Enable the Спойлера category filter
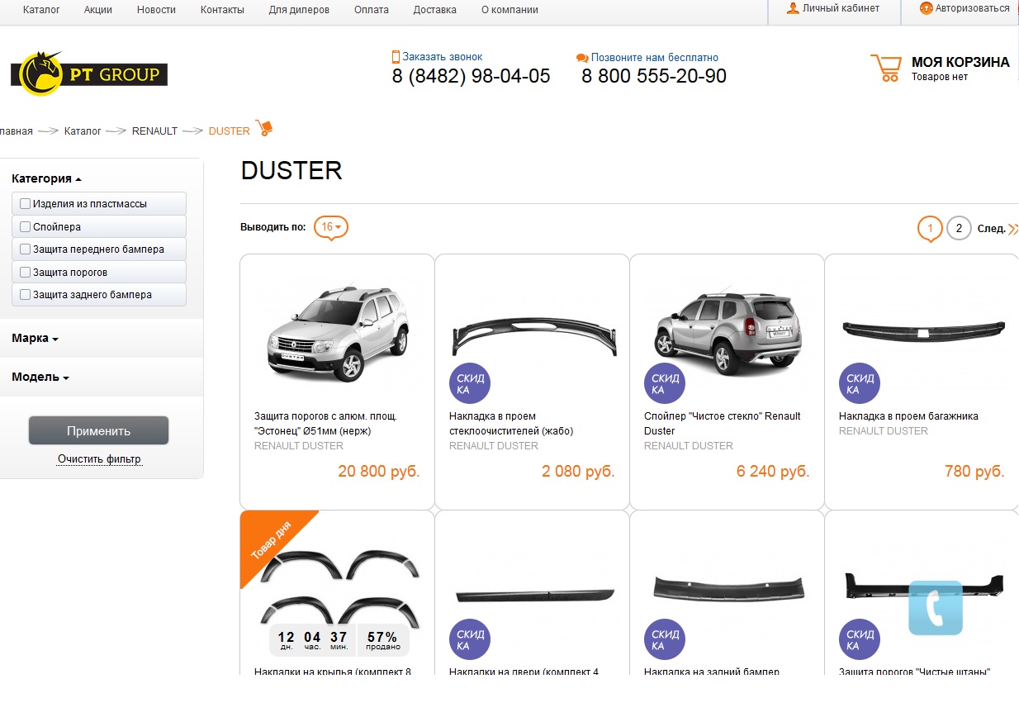 [x=26, y=226]
